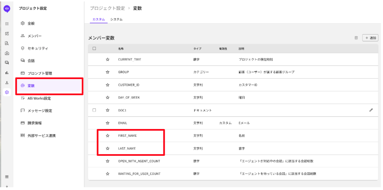
Task: Click the pencil edit icon for DOC1
Action: (371, 110)
